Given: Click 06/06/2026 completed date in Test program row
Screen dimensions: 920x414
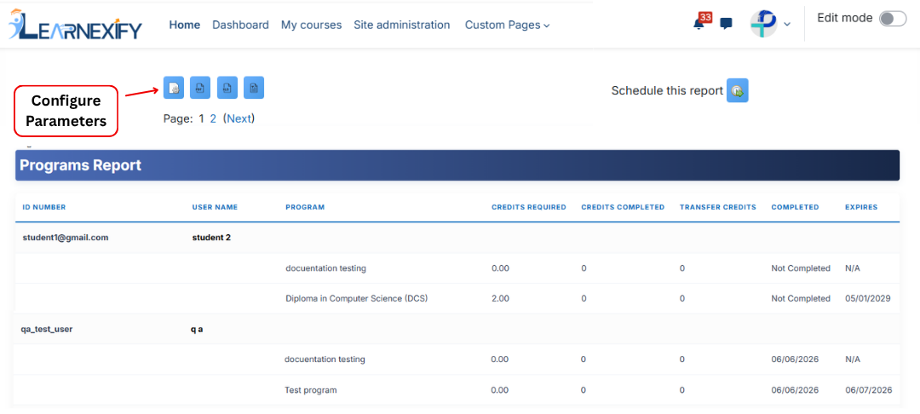Looking at the screenshot, I should pyautogui.click(x=795, y=390).
